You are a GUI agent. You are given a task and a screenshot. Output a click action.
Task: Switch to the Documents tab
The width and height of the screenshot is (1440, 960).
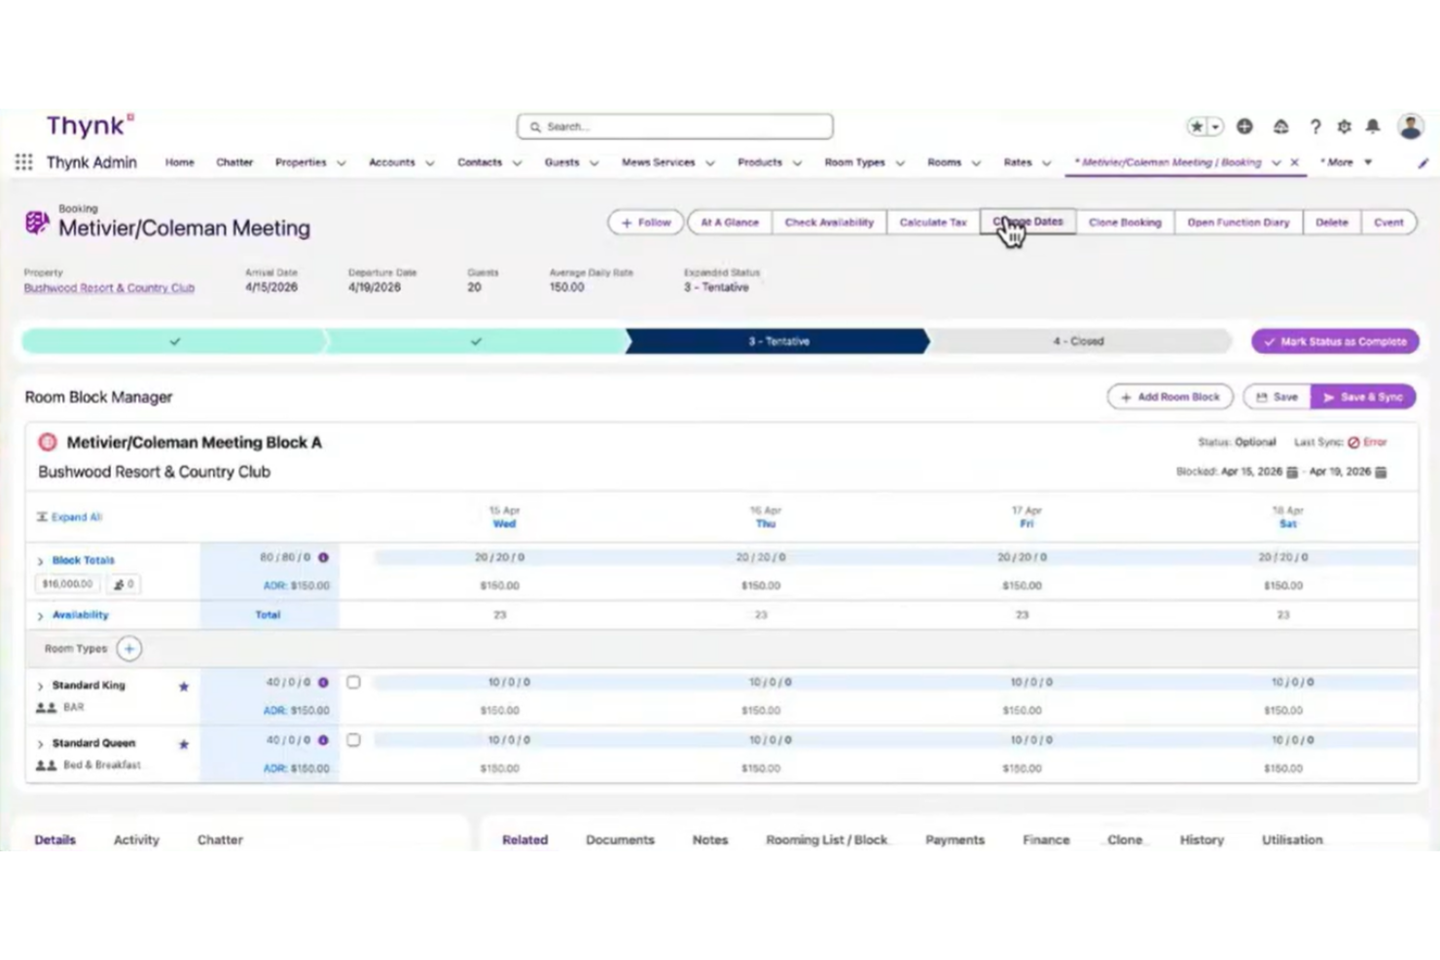coord(620,839)
